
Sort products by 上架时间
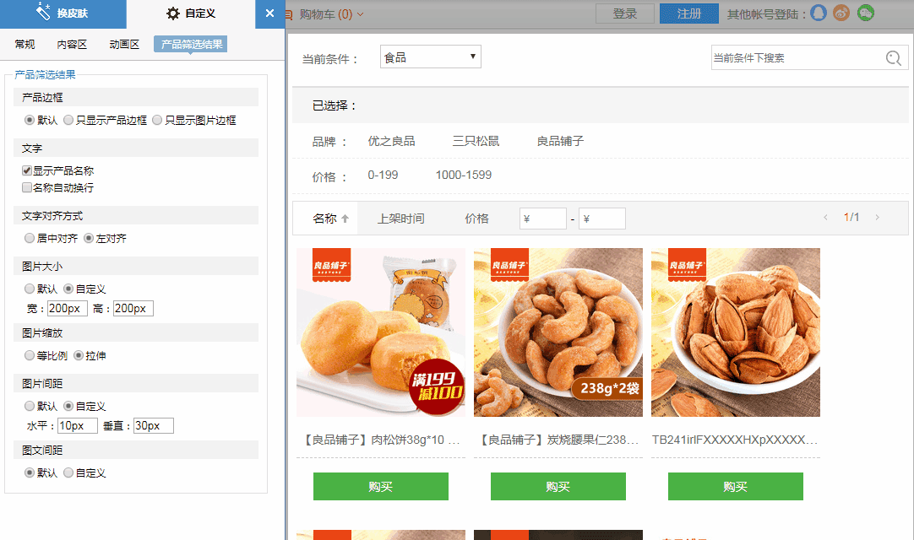point(401,219)
